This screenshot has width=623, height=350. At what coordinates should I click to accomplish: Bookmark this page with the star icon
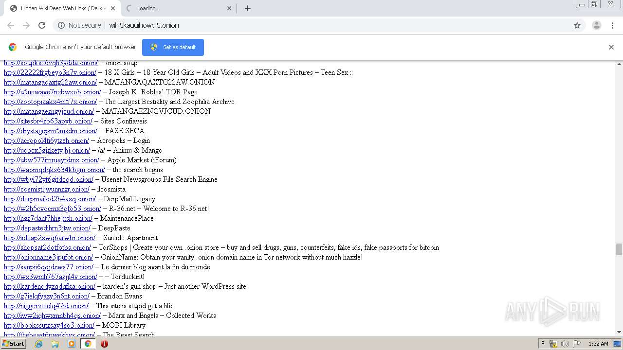coord(577,25)
